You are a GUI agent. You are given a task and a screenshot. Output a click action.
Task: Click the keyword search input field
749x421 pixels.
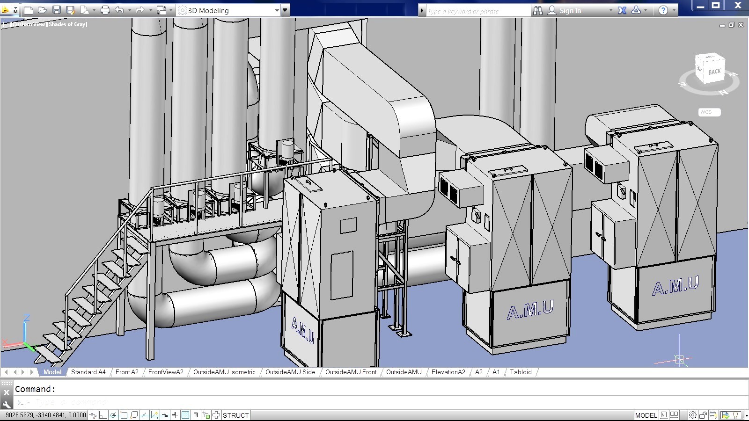(477, 11)
